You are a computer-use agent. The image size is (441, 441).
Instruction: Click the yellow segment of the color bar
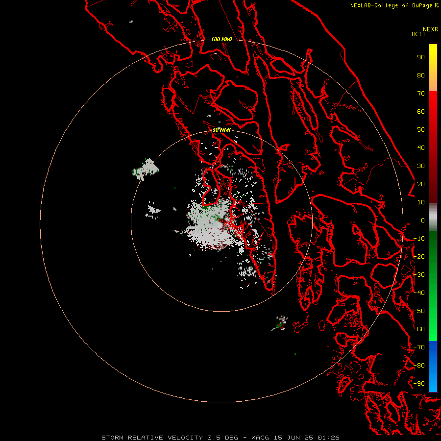coord(433,60)
